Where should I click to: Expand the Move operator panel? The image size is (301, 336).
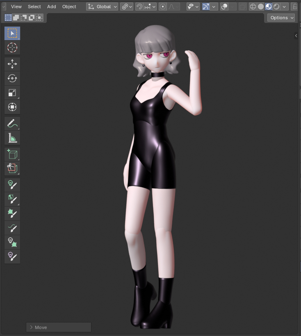31,327
